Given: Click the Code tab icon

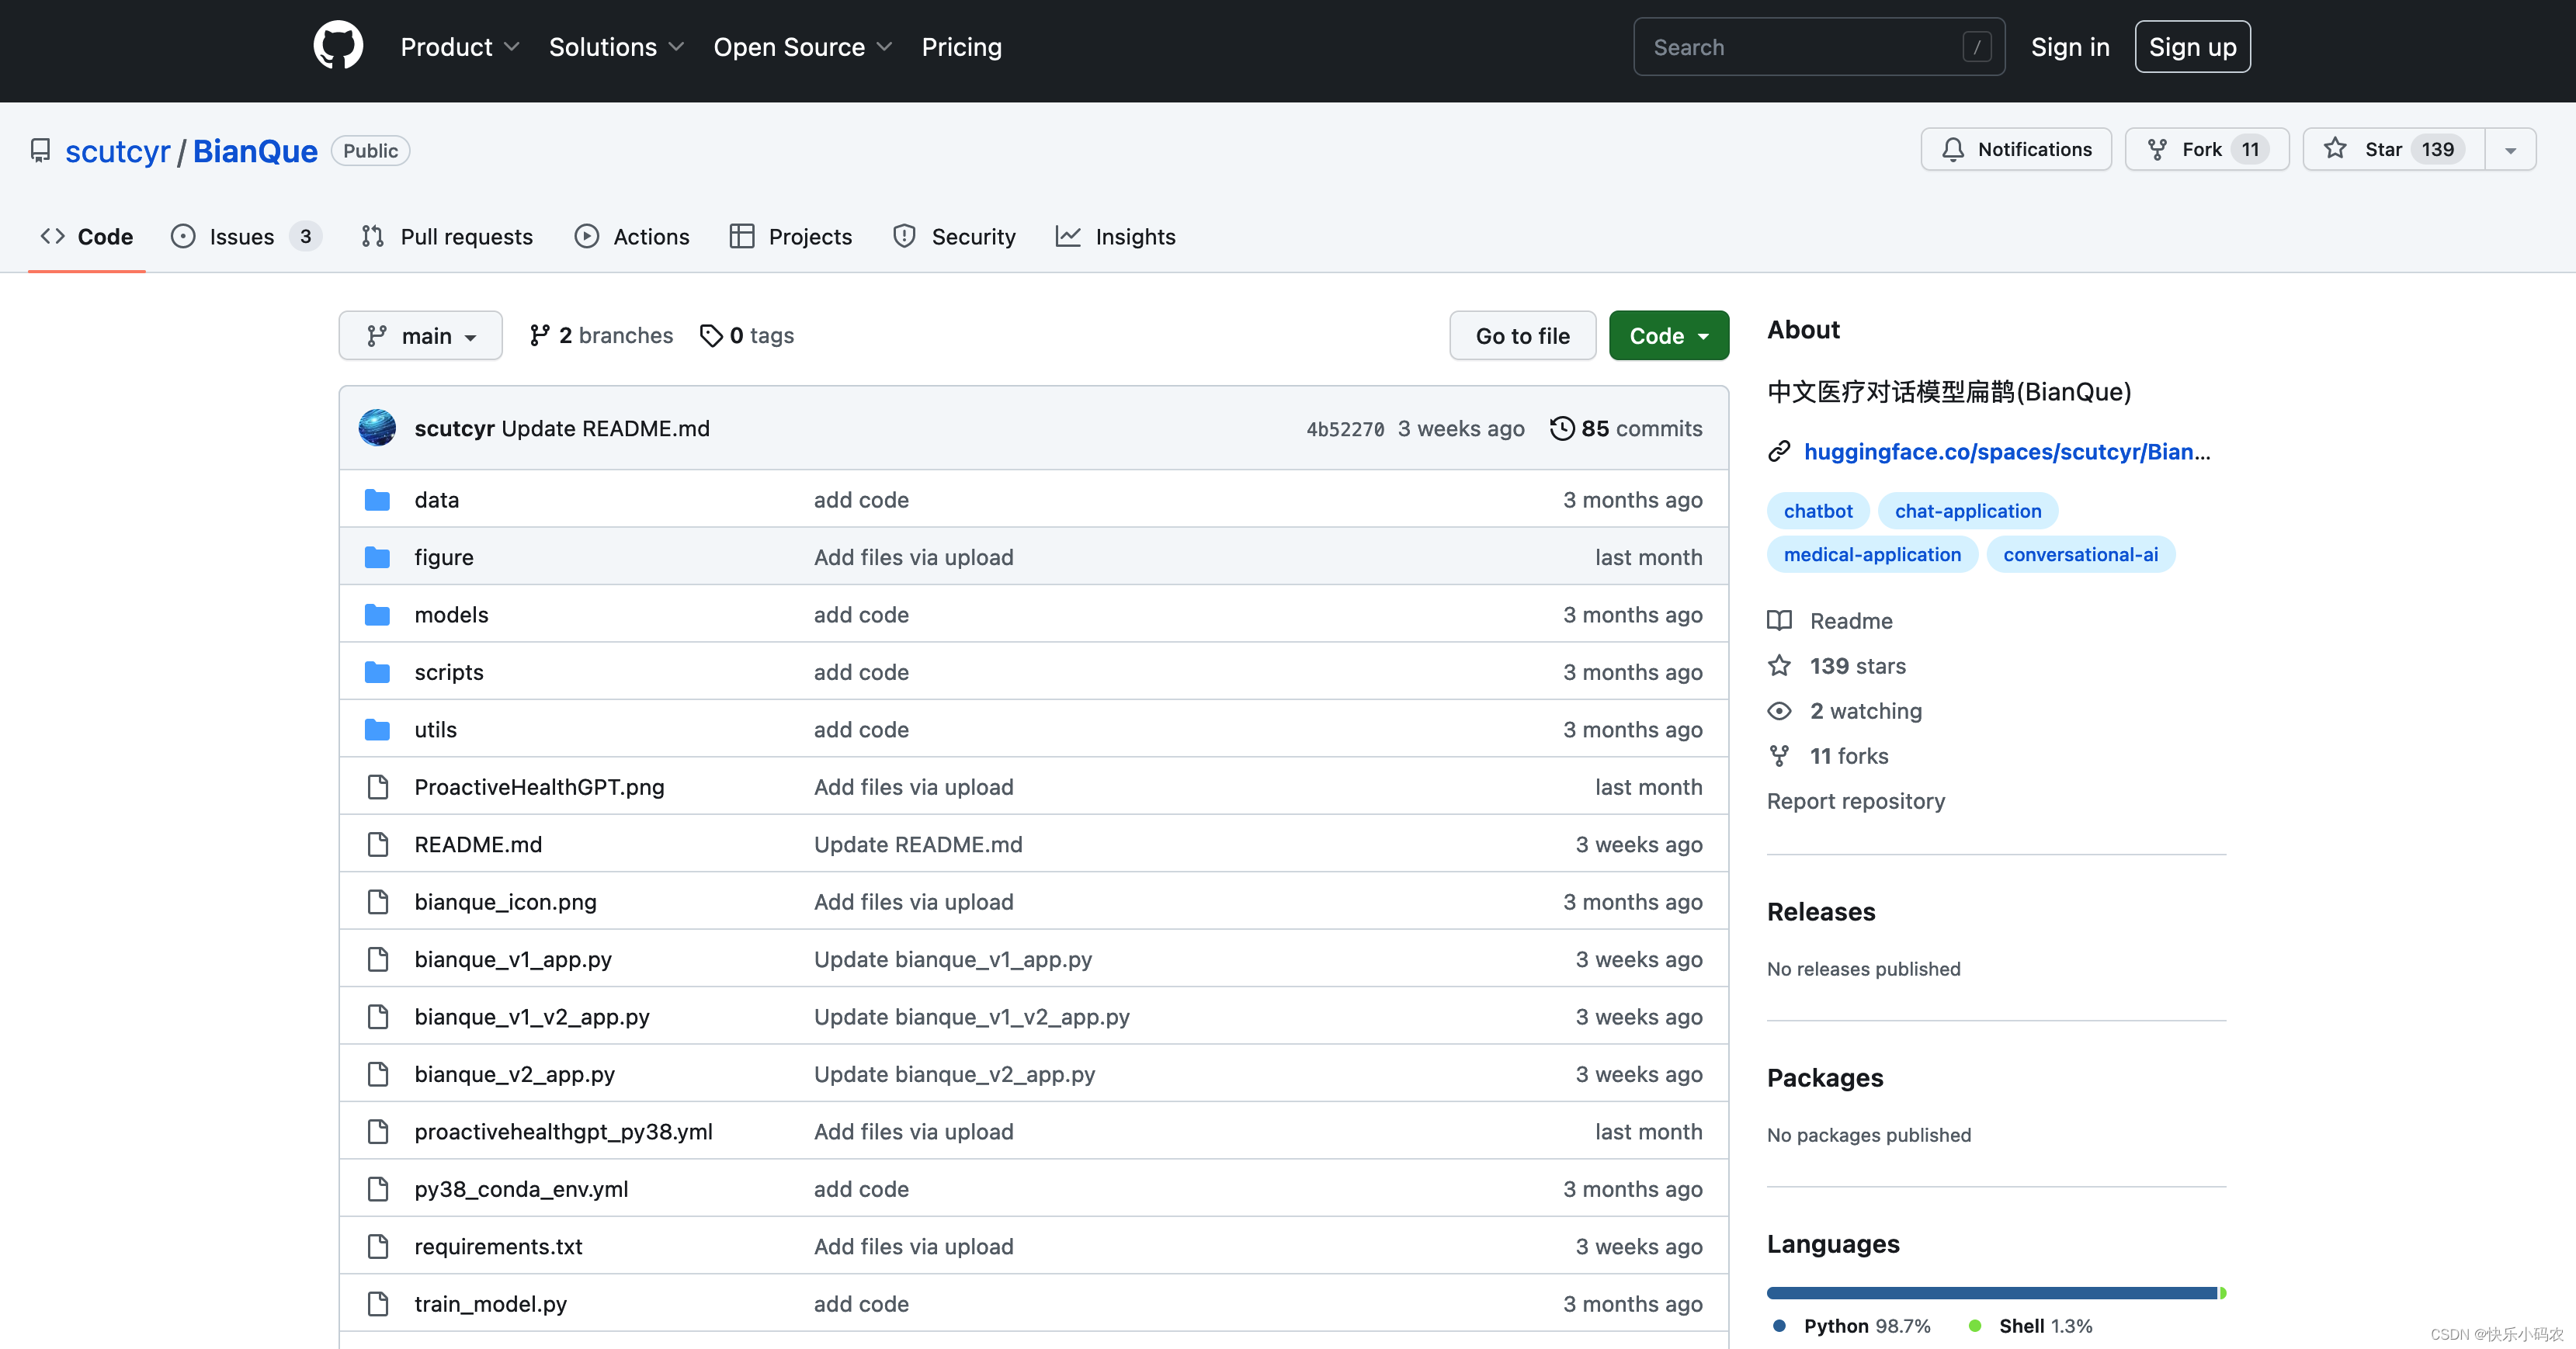Looking at the screenshot, I should (x=51, y=235).
